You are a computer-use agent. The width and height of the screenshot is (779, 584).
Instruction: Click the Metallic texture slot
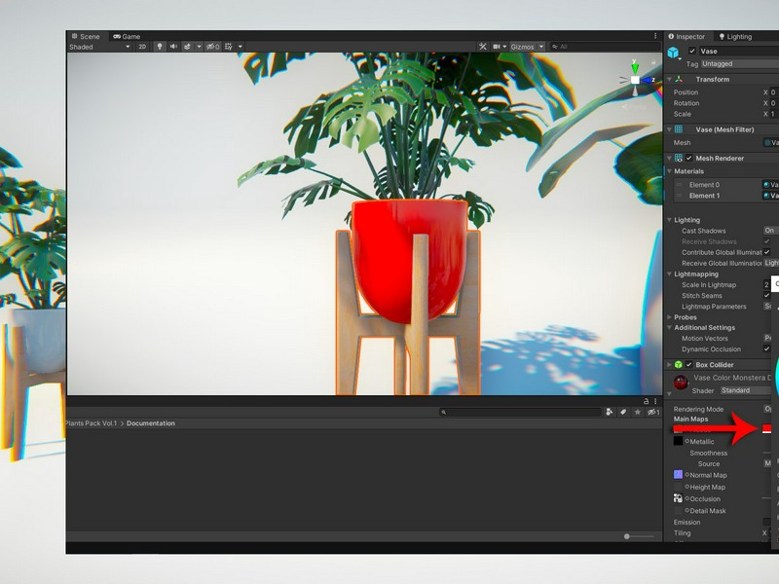[x=678, y=441]
